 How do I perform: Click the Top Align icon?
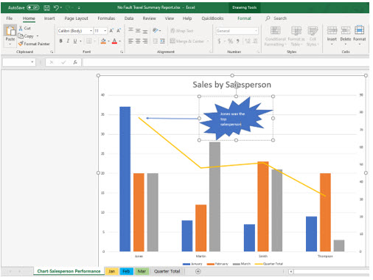click(130, 30)
